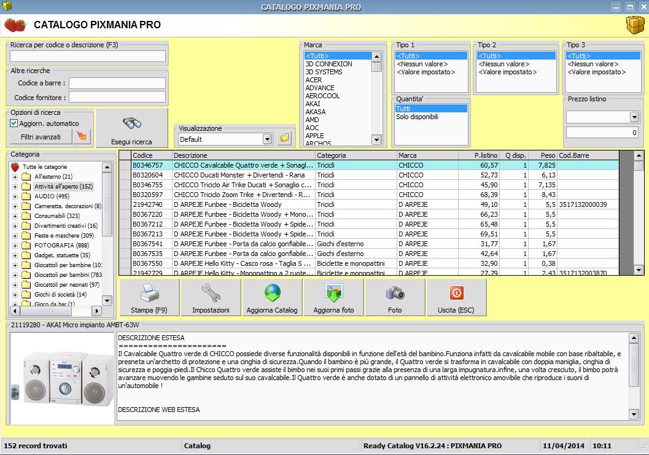Screen dimensions: 649x455
Task: Expand the Divertimenti creativi node
Action: click(15, 226)
